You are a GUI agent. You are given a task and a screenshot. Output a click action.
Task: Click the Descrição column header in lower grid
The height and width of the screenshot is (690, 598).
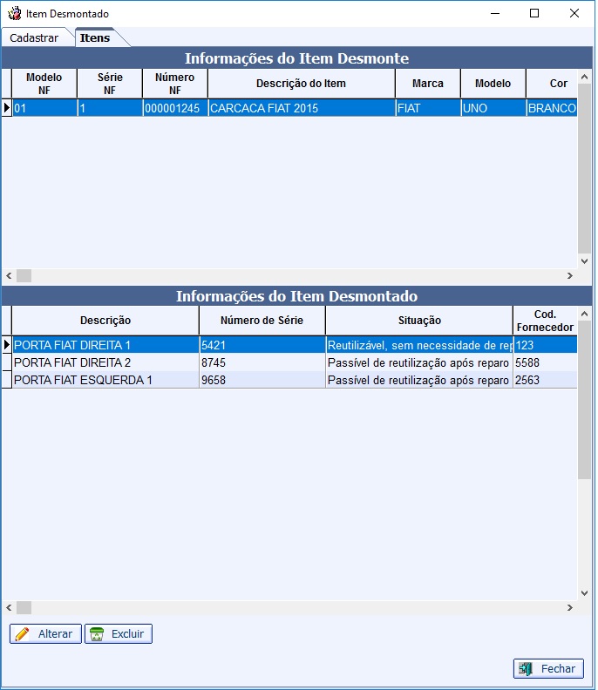(105, 321)
